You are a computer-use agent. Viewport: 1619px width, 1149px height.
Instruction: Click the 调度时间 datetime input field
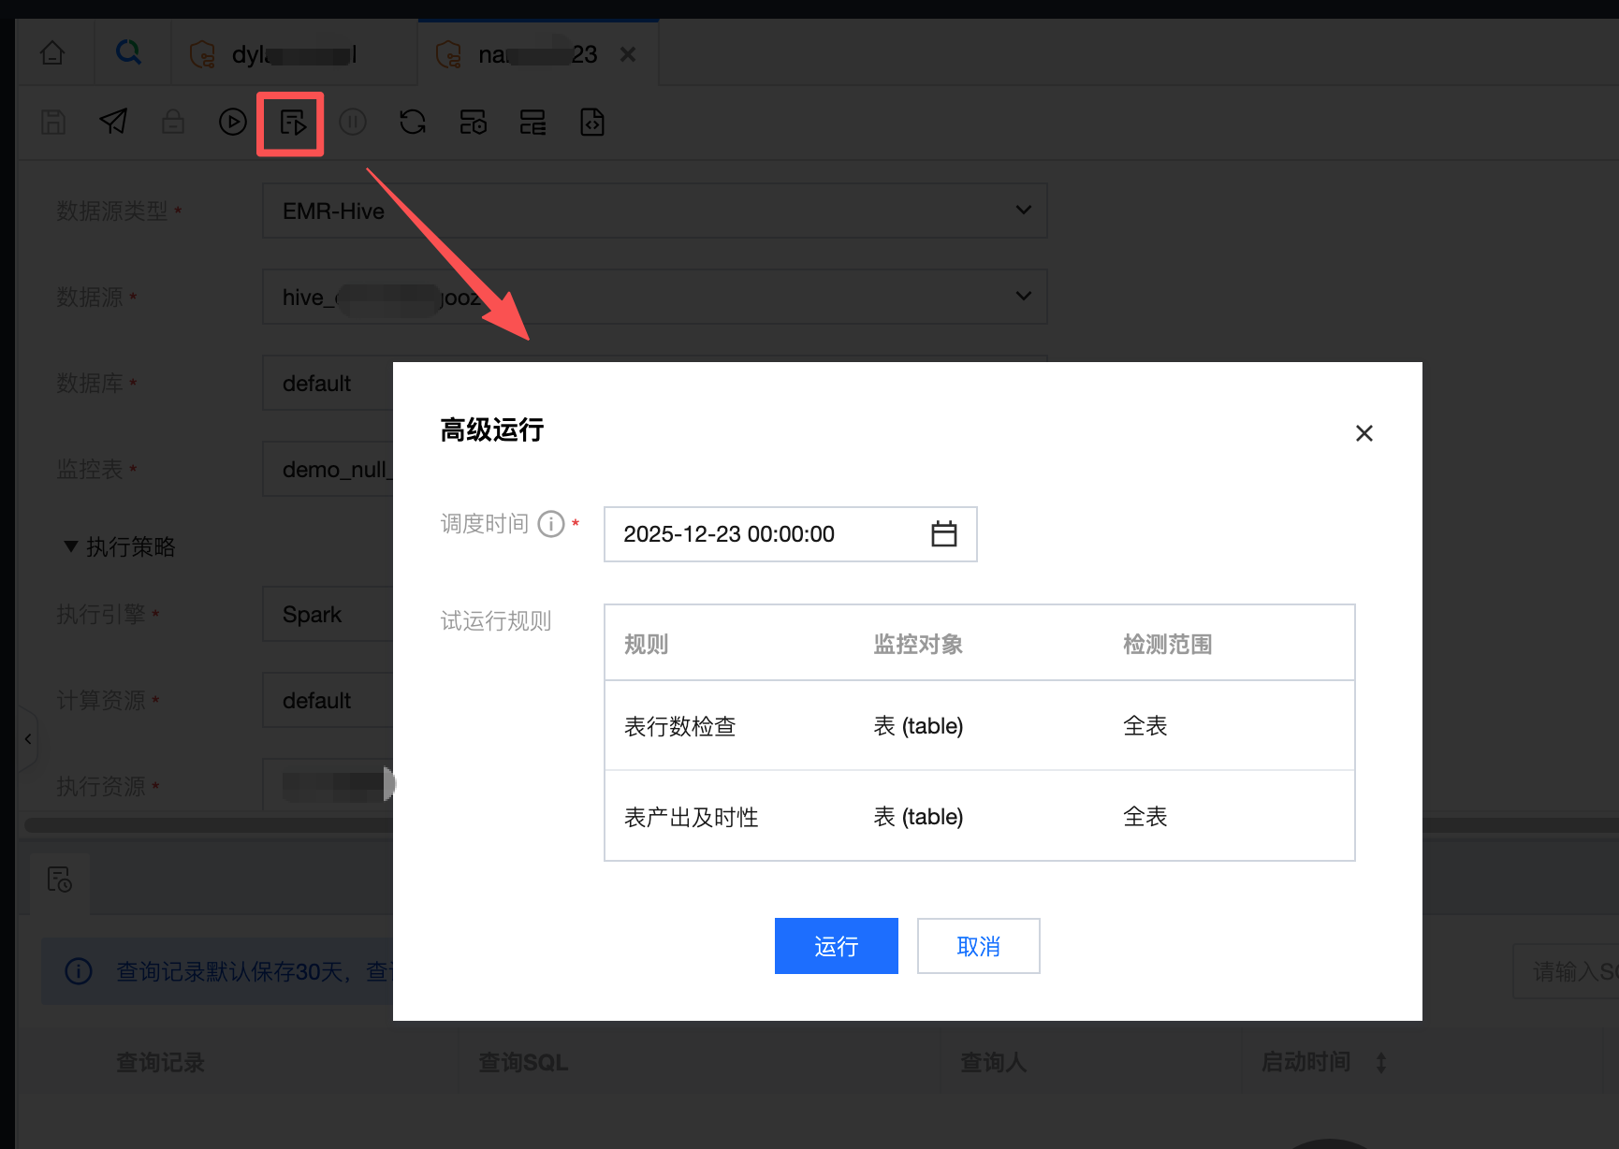click(791, 534)
